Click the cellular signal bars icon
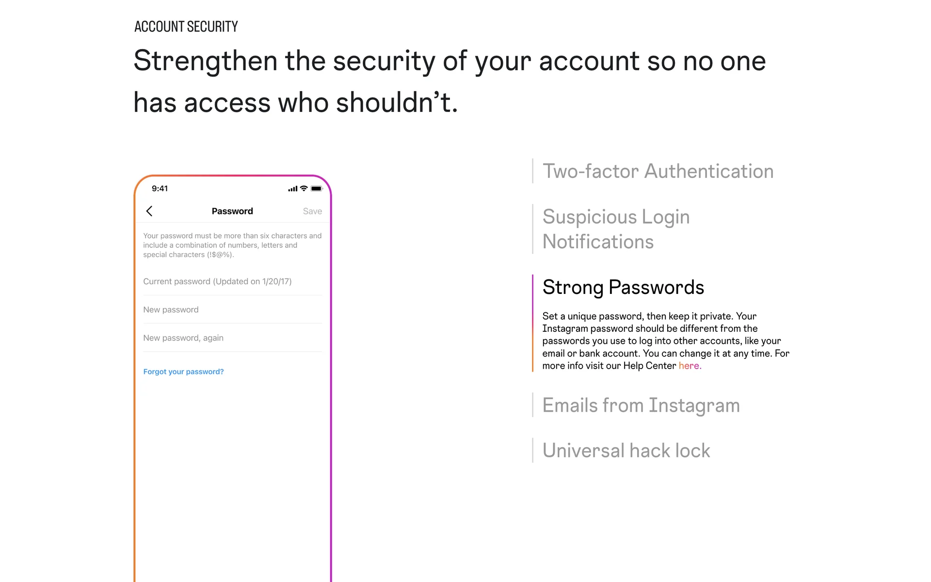 pos(293,189)
